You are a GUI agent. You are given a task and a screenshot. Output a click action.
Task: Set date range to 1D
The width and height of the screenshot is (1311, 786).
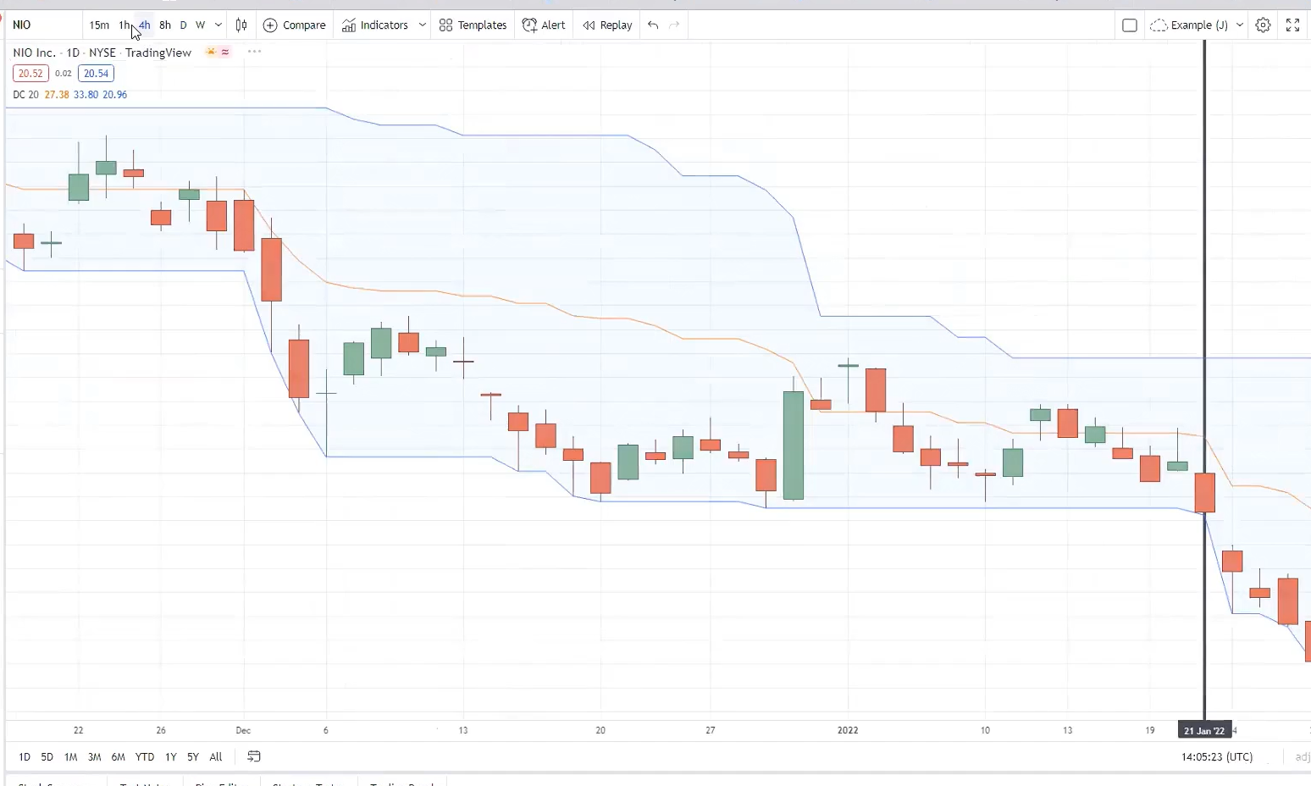pos(25,757)
